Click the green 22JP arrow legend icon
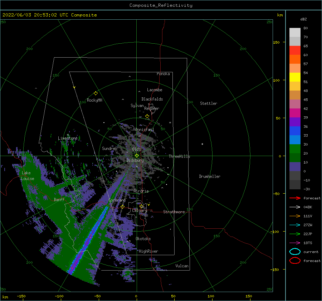 [x=295, y=234]
